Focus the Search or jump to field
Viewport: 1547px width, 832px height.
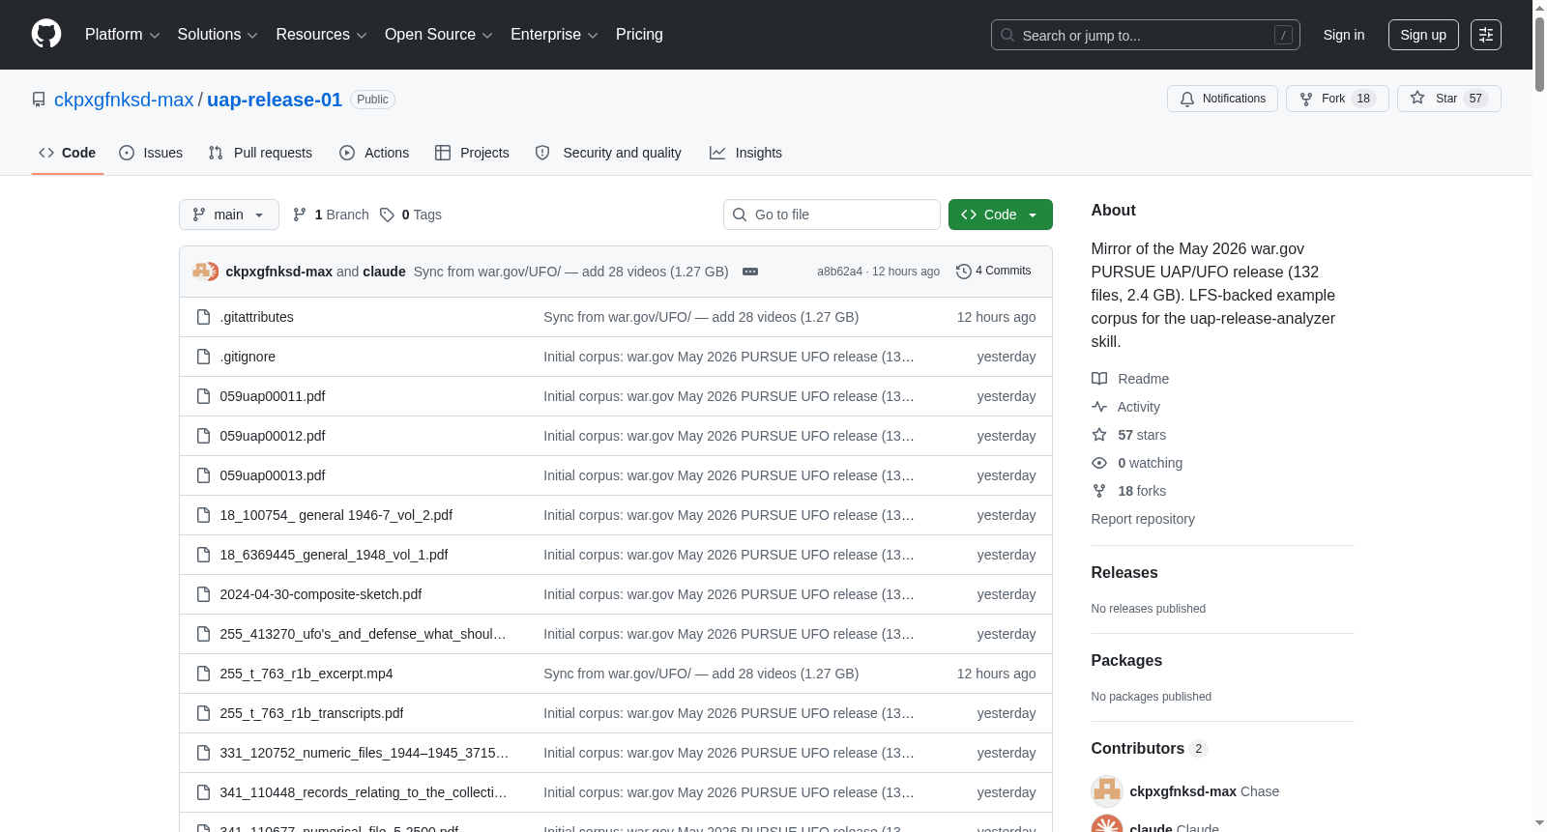1145,35
